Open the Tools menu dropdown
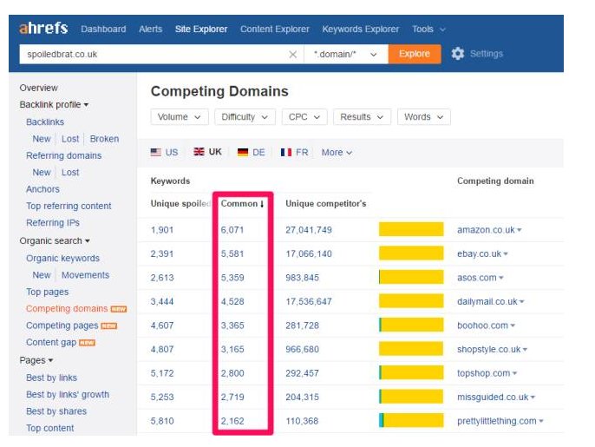 pyautogui.click(x=428, y=30)
